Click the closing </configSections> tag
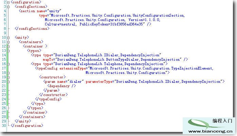Viewport: 237px width, 136px height. pyautogui.click(x=32, y=29)
